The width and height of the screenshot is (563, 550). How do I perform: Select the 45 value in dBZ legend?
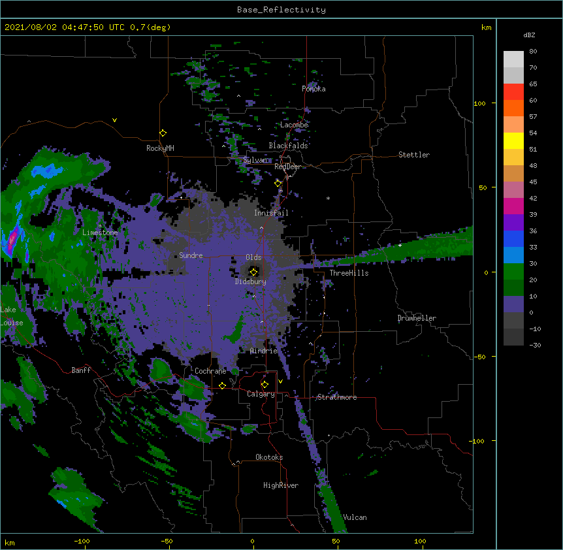(x=533, y=182)
